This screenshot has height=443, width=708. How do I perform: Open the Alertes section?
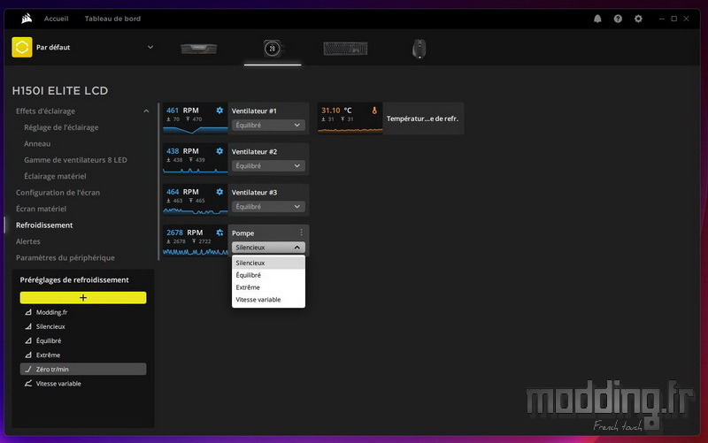(x=28, y=241)
